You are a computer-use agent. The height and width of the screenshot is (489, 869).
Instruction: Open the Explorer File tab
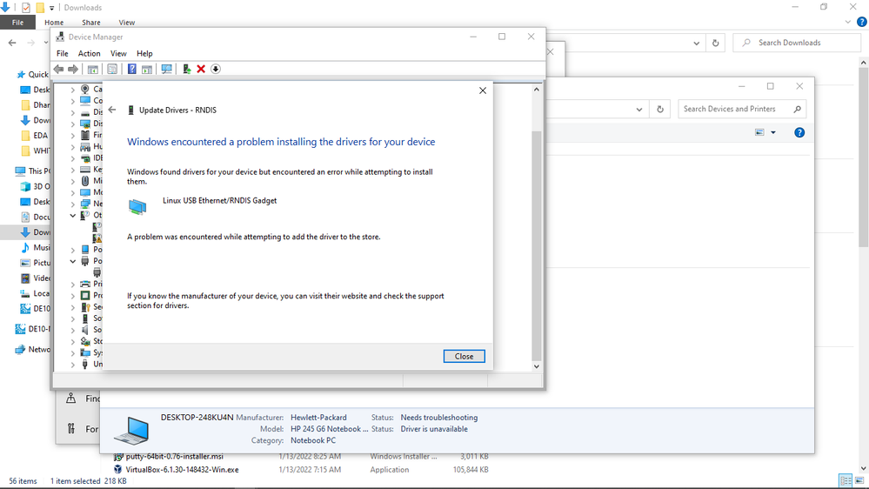click(x=17, y=22)
